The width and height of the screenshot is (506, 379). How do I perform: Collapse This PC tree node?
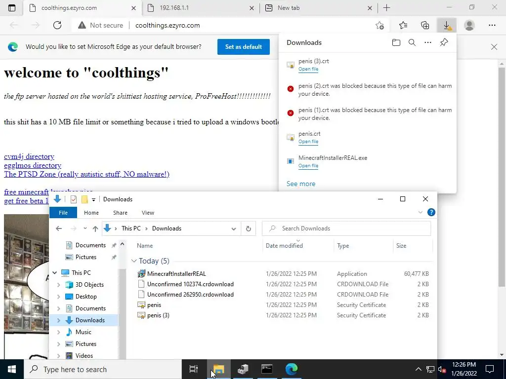coord(54,273)
